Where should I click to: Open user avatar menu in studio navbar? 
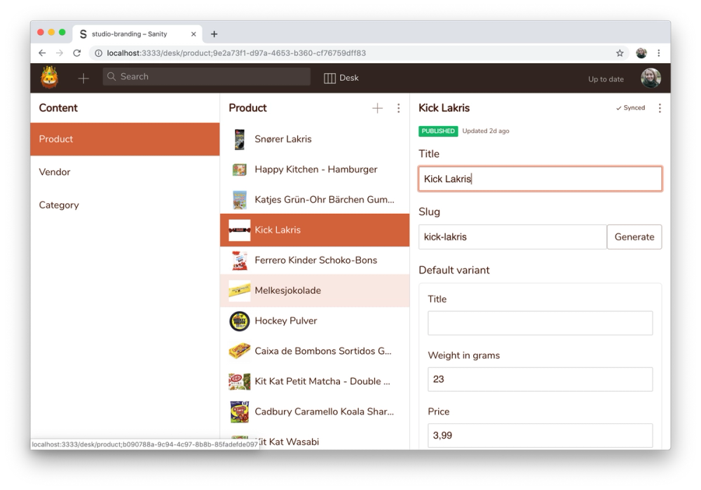651,79
